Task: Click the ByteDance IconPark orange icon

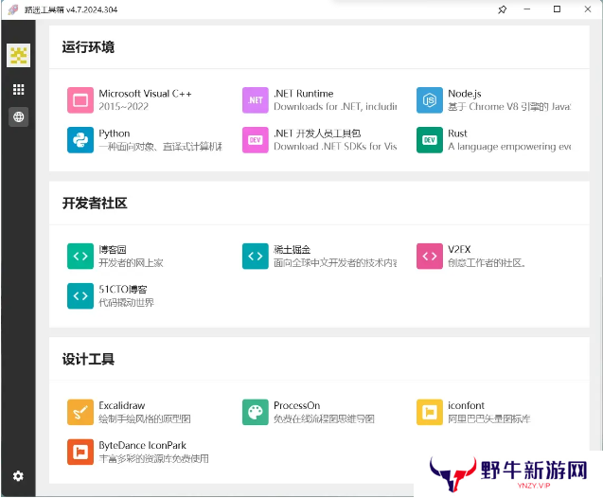Action: click(x=80, y=453)
